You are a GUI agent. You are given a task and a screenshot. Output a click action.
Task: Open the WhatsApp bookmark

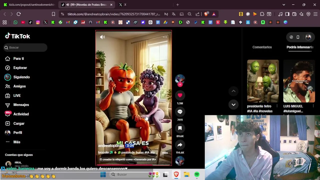coord(15,22)
